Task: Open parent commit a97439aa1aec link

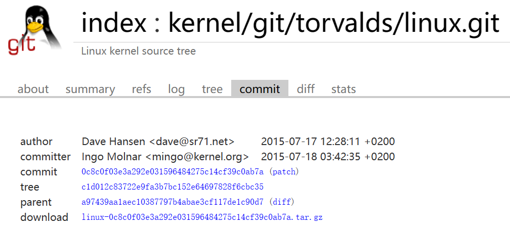Action: (x=173, y=202)
